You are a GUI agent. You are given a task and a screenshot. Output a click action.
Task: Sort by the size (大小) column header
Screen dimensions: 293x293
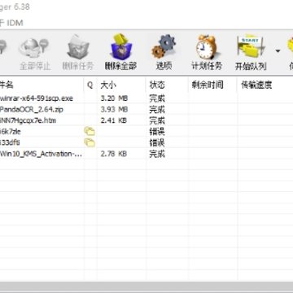121,85
